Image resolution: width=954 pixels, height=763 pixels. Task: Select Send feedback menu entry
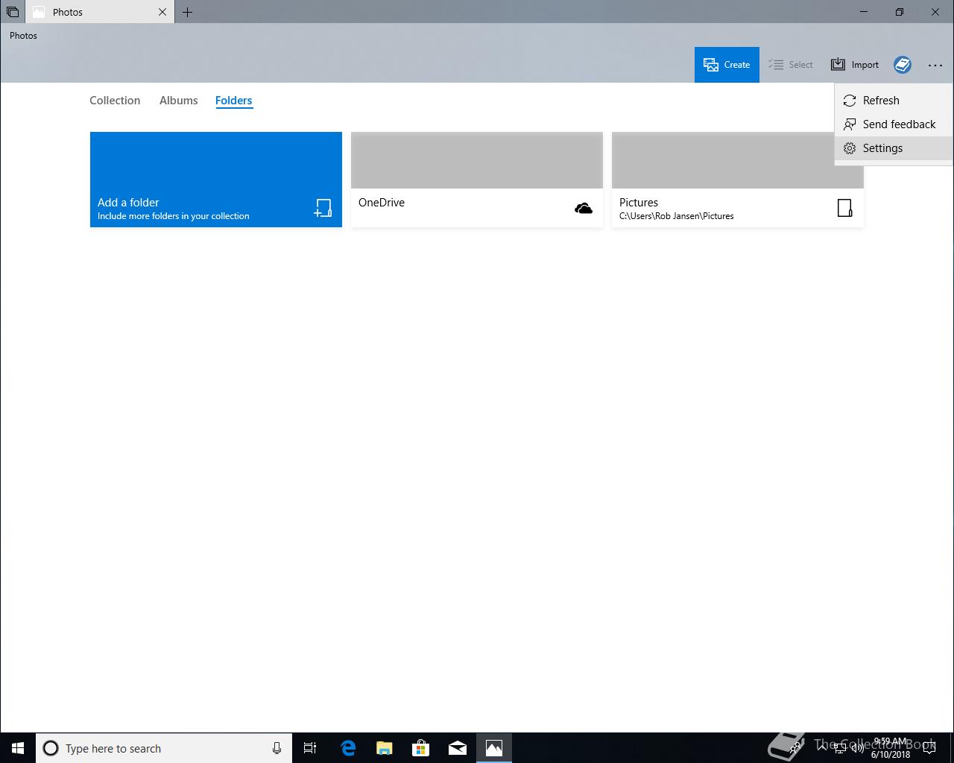[894, 124]
